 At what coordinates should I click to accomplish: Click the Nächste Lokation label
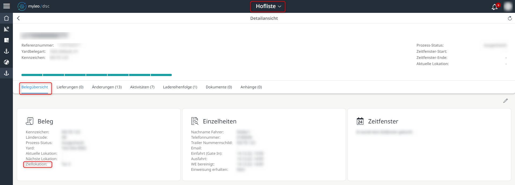pyautogui.click(x=42, y=159)
